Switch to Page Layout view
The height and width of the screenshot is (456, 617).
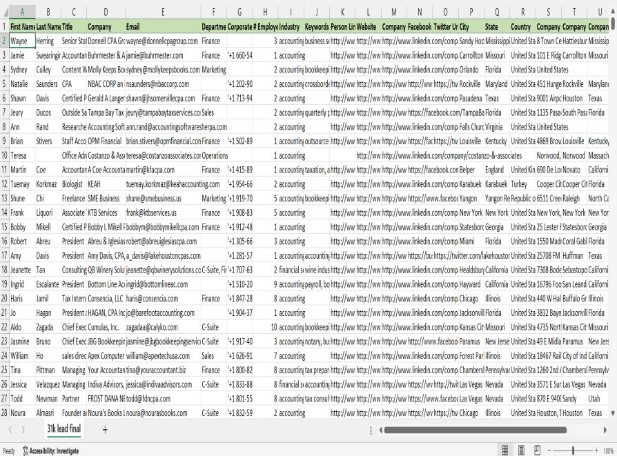click(521, 450)
